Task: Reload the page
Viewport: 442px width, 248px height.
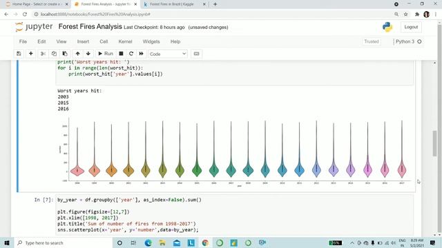Action: pos(25,14)
